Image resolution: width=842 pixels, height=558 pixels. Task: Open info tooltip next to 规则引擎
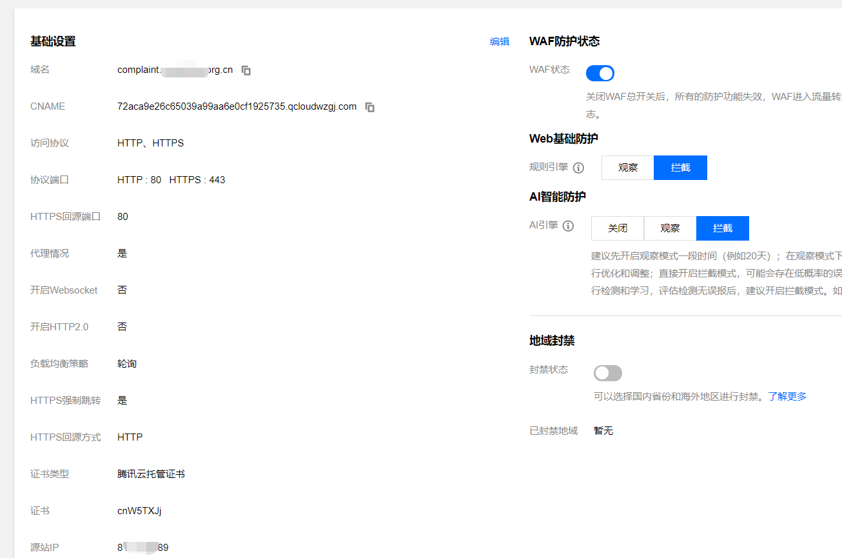point(578,168)
